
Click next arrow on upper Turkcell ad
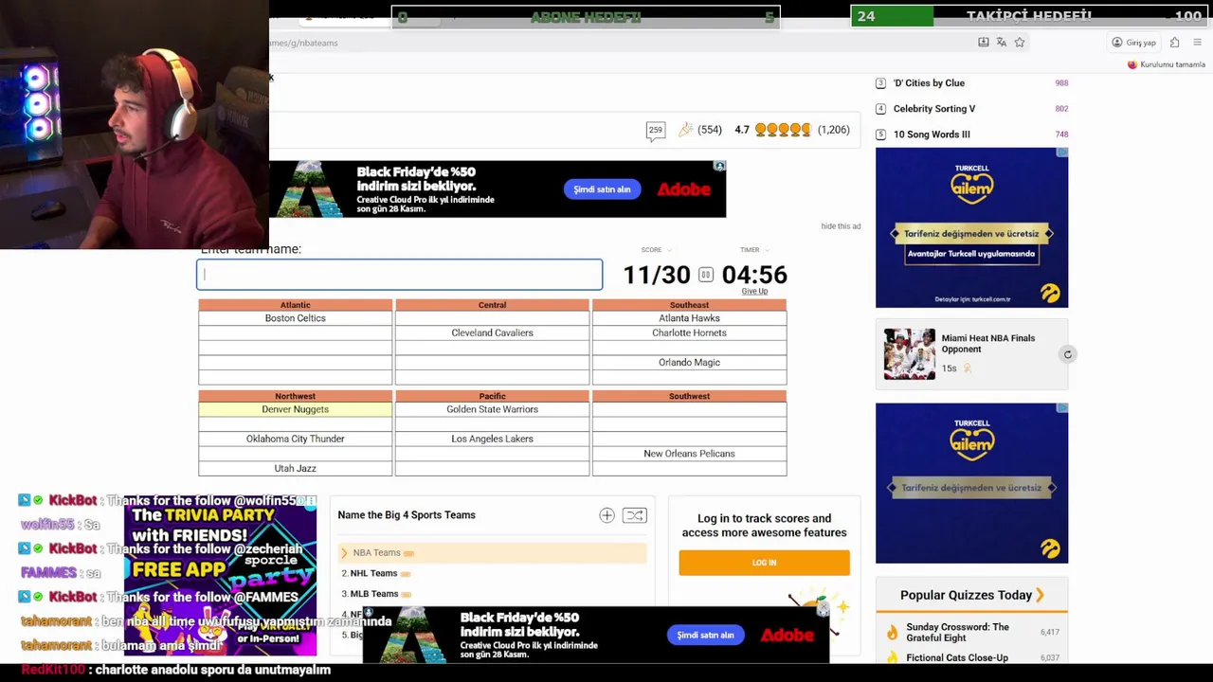click(1050, 234)
